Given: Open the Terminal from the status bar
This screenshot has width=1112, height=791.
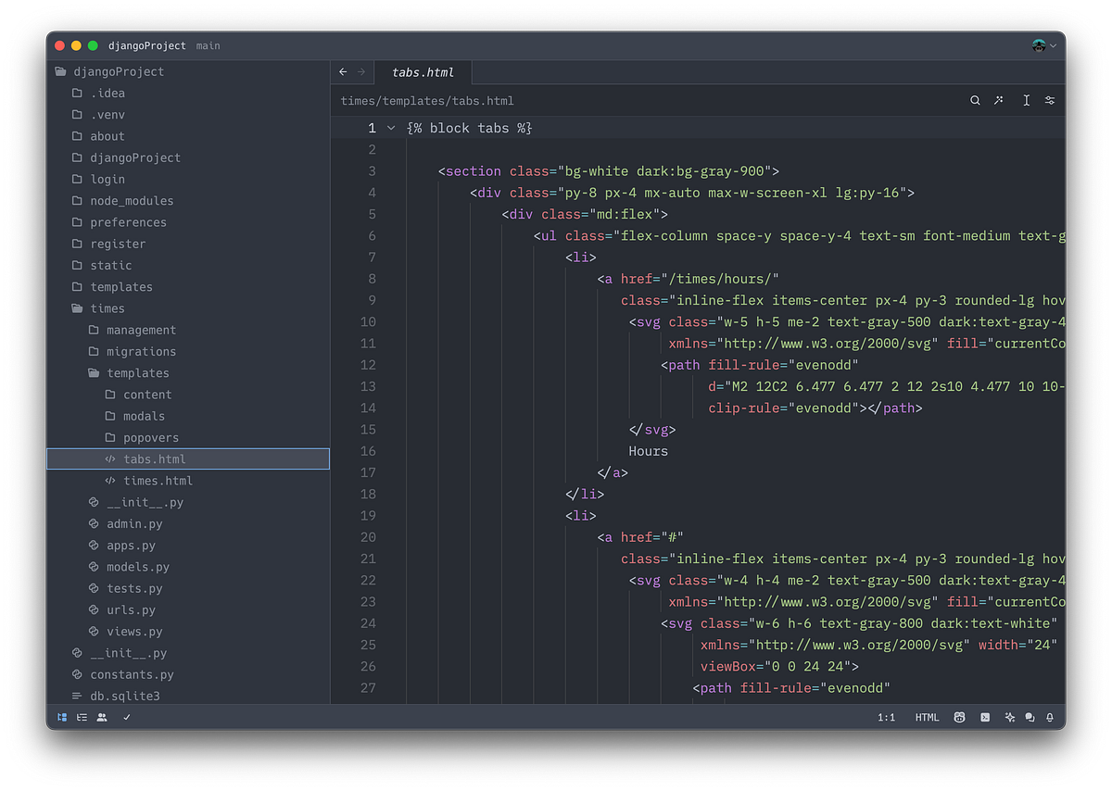Looking at the screenshot, I should [x=984, y=717].
